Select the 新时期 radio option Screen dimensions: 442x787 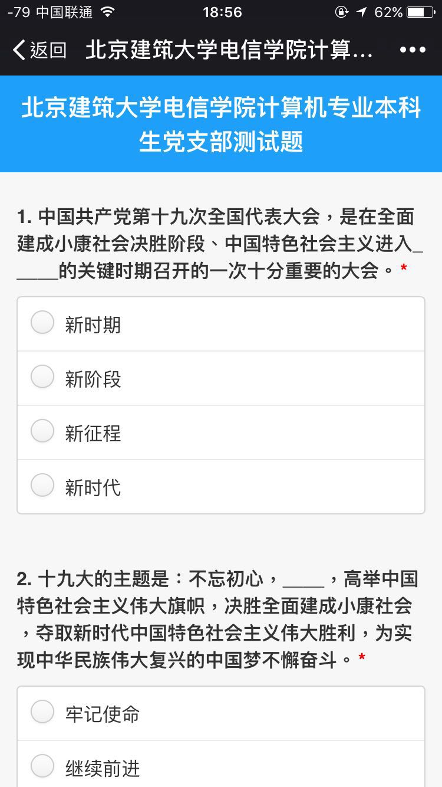coord(42,323)
